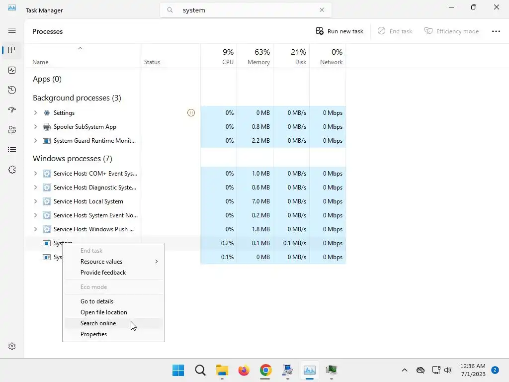
Task: Sort by the CPU column header
Action: [219, 56]
